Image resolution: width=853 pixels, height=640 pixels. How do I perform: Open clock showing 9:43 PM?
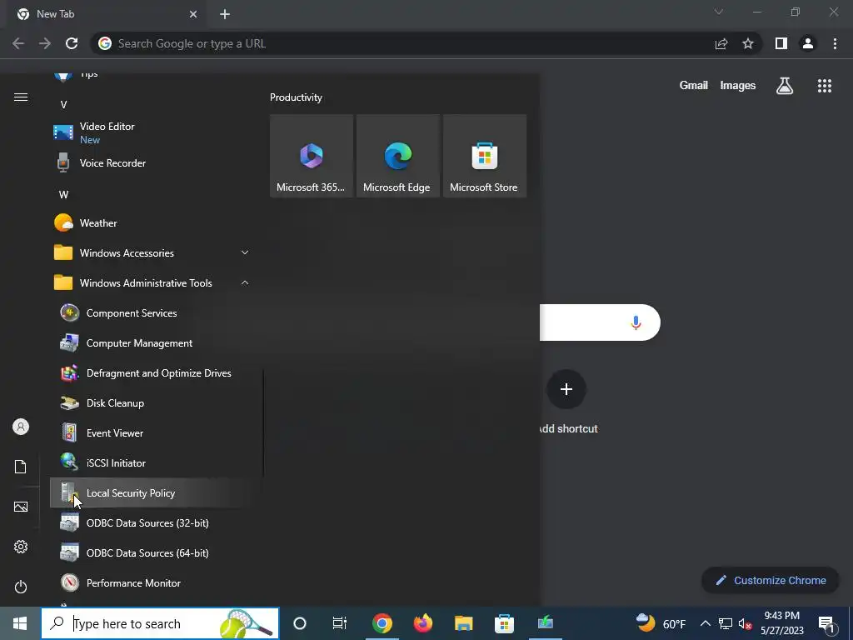[x=781, y=623]
